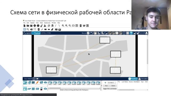The width and height of the screenshot is (171, 96).
Task: Pick the 1941 router device
Action: [x=60, y=83]
